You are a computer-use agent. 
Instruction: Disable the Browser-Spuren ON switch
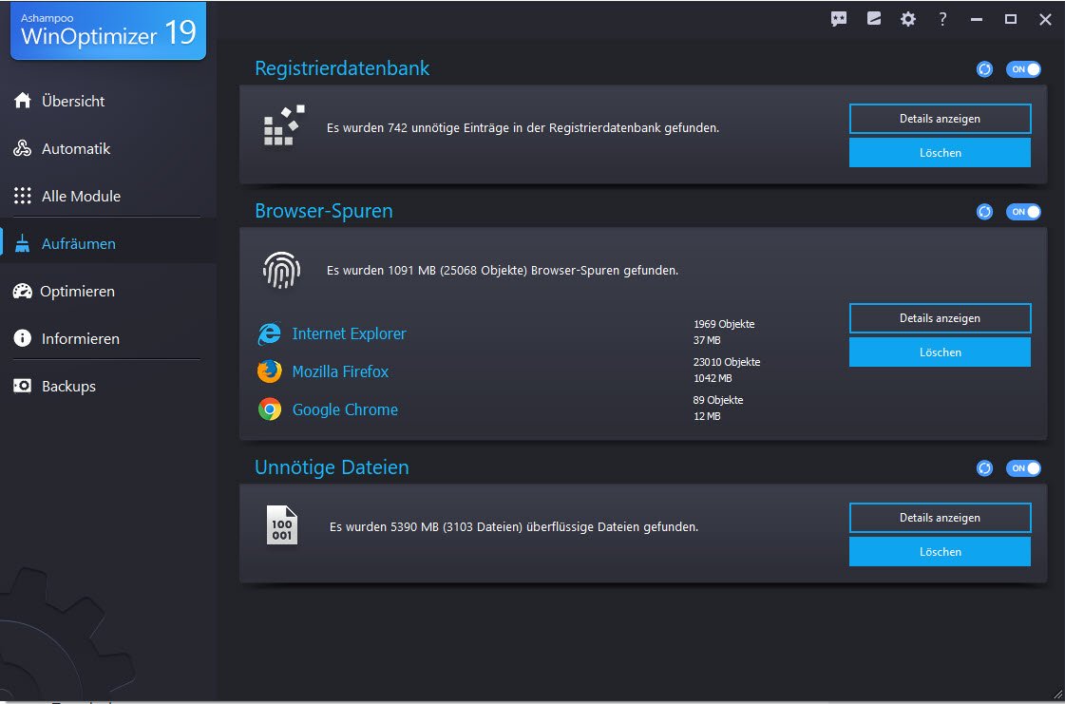click(1023, 212)
